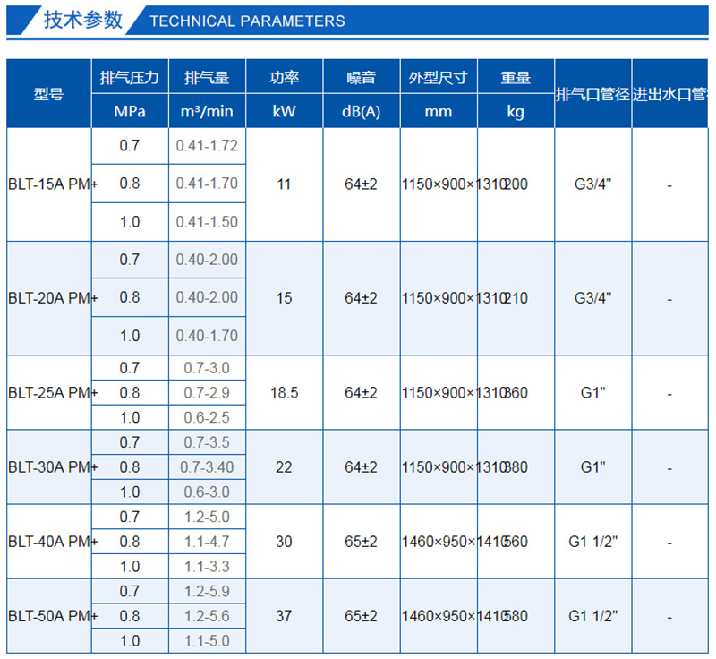Click the 技术参数 heading text
Image resolution: width=716 pixels, height=659 pixels.
pyautogui.click(x=83, y=20)
